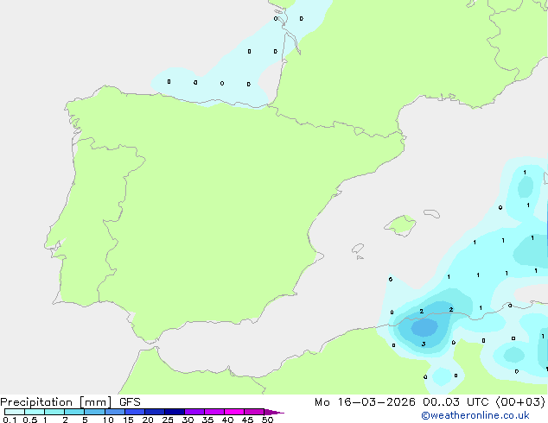Click the 00..03 UTC time range
Viewport: 548px width, 423px height.
pyautogui.click(x=450, y=401)
